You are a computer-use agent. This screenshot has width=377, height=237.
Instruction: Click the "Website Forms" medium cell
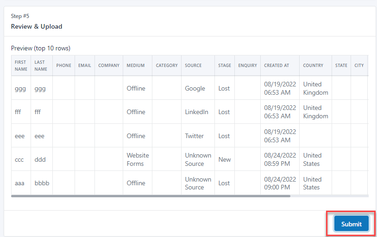[138, 159]
